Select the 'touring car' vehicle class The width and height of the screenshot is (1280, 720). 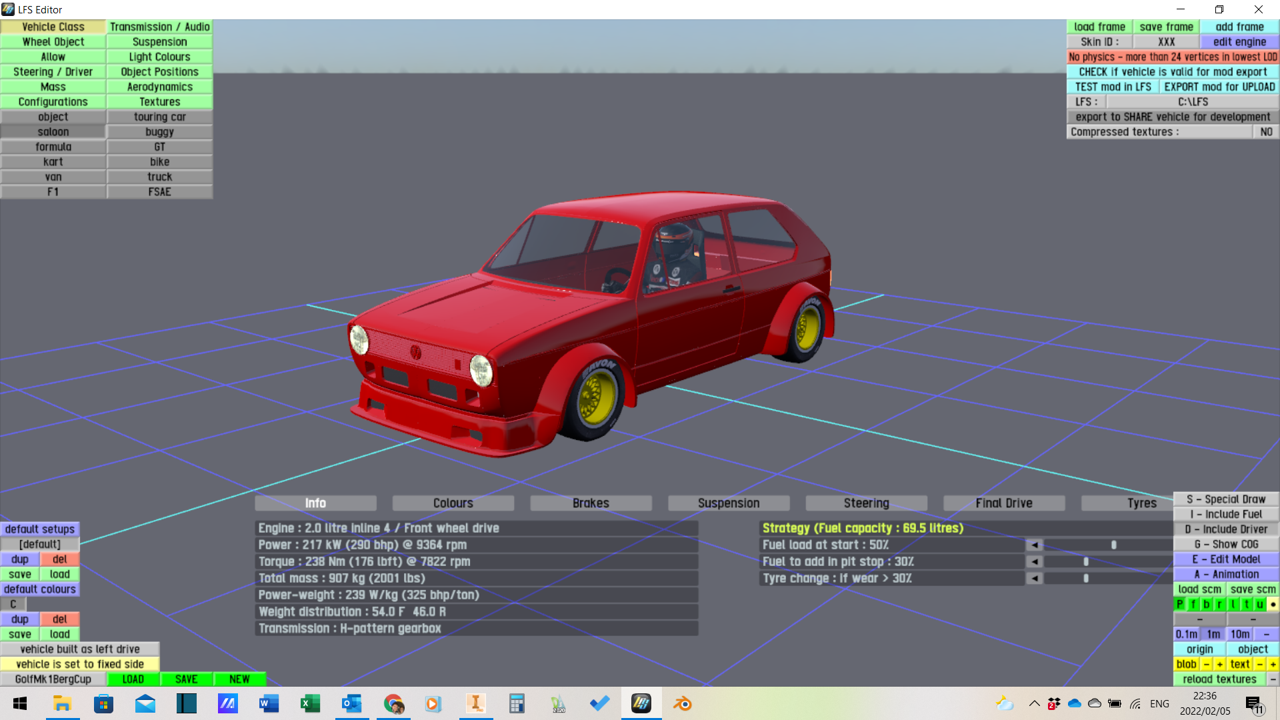tap(159, 117)
